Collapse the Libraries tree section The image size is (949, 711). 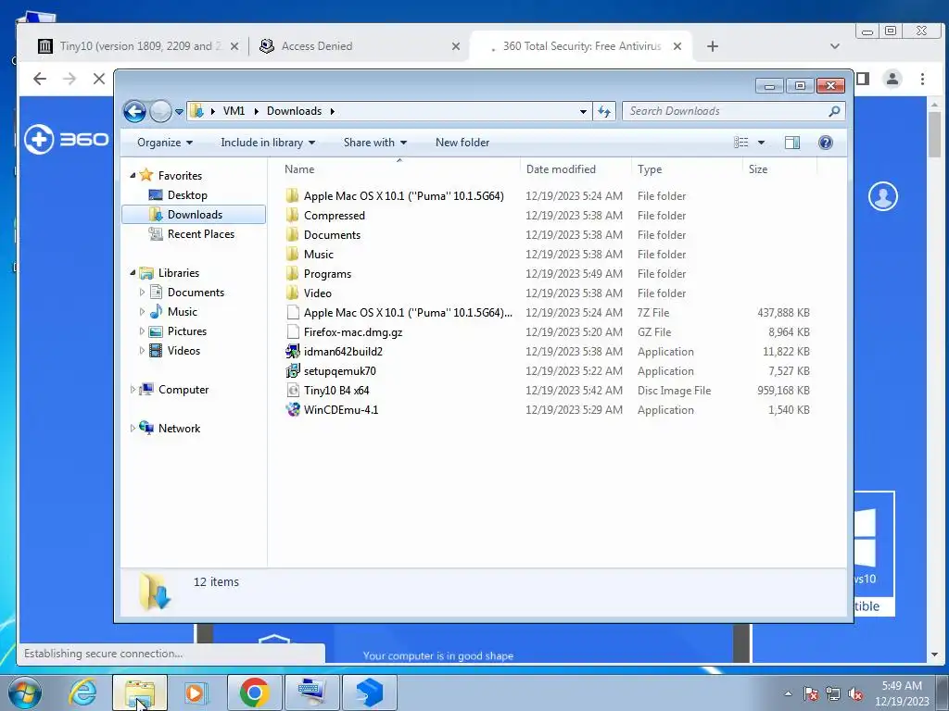[133, 273]
